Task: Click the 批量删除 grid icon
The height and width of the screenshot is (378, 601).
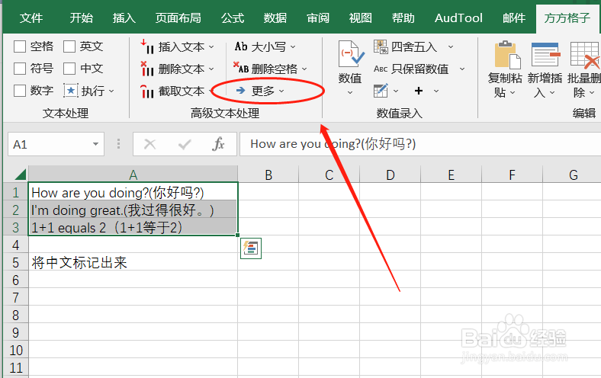Action: (x=585, y=54)
